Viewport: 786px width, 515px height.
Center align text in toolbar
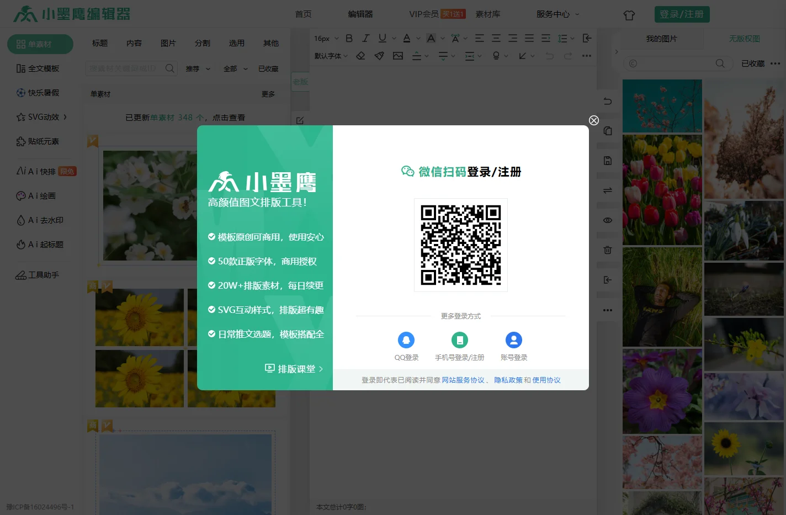[496, 38]
